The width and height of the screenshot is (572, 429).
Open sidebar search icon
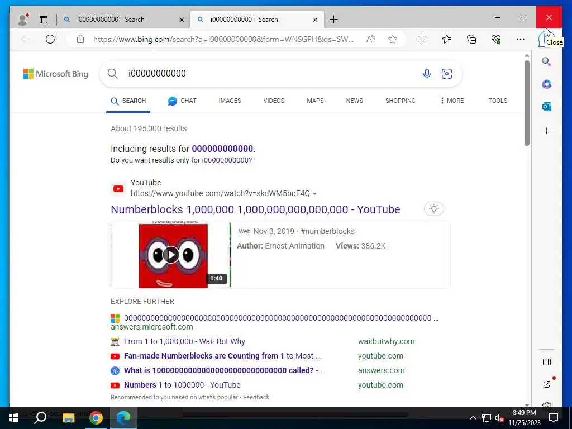546,61
